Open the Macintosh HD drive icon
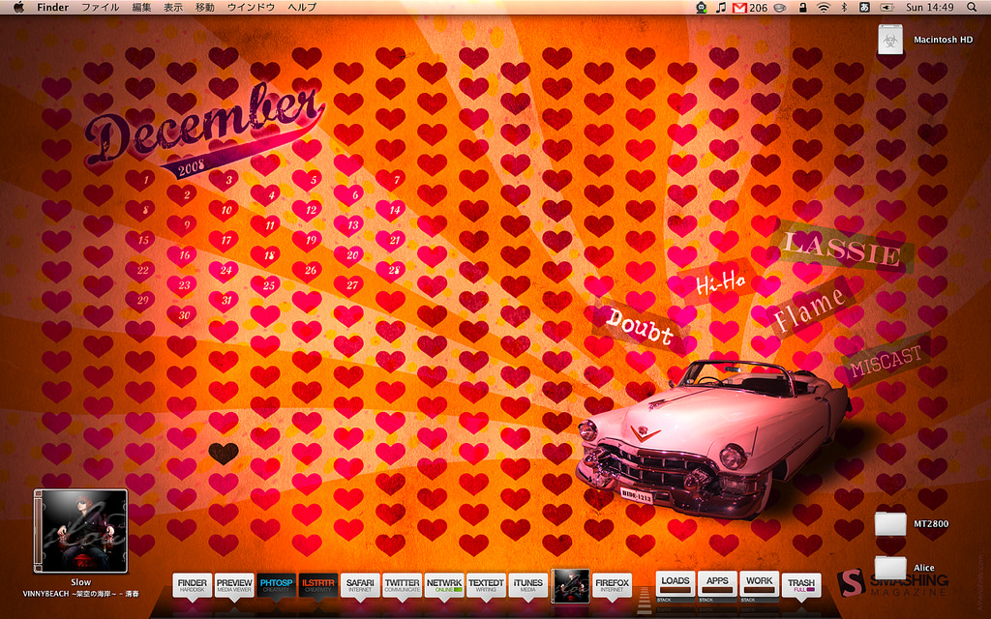This screenshot has width=991, height=619. click(x=889, y=40)
